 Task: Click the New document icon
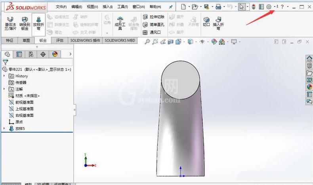(x=183, y=7)
